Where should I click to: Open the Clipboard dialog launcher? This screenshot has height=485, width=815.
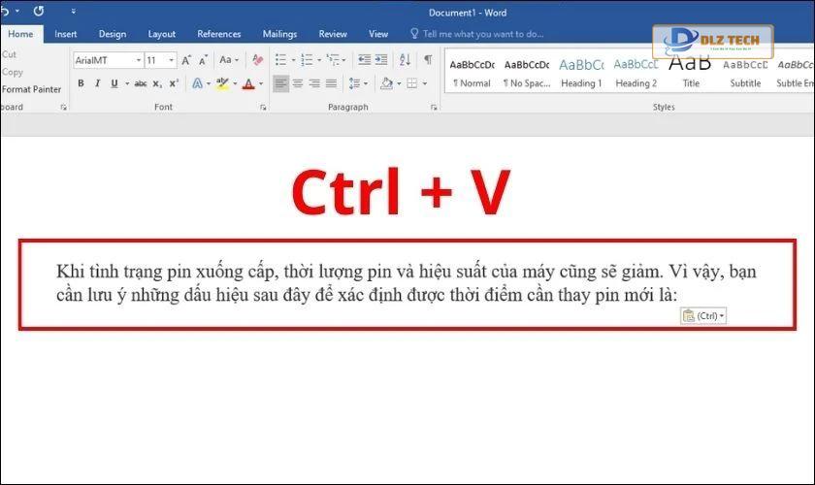pos(63,107)
